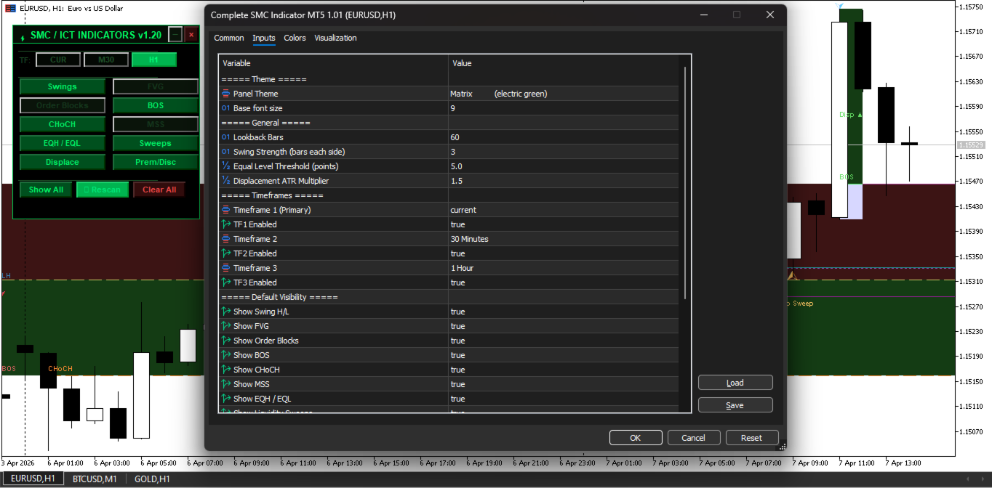
Task: Click the inputs list vertical scrollbar
Action: (684, 183)
